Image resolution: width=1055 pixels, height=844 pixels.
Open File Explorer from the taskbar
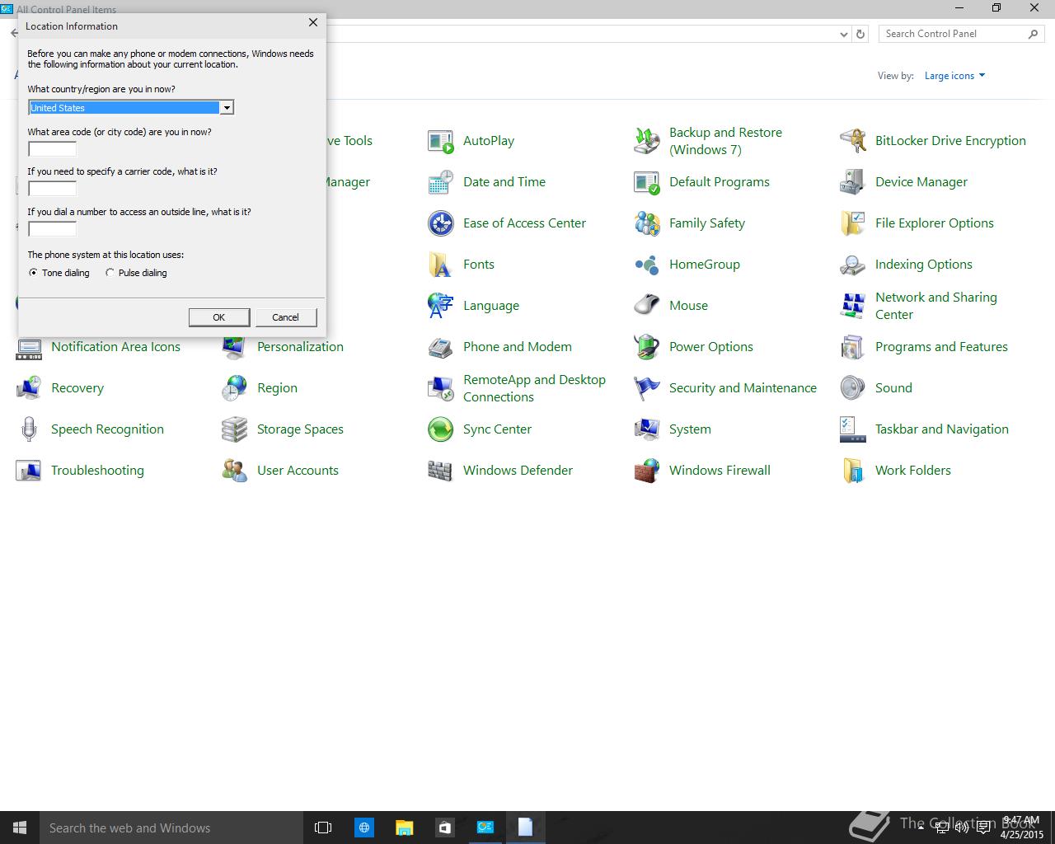404,828
